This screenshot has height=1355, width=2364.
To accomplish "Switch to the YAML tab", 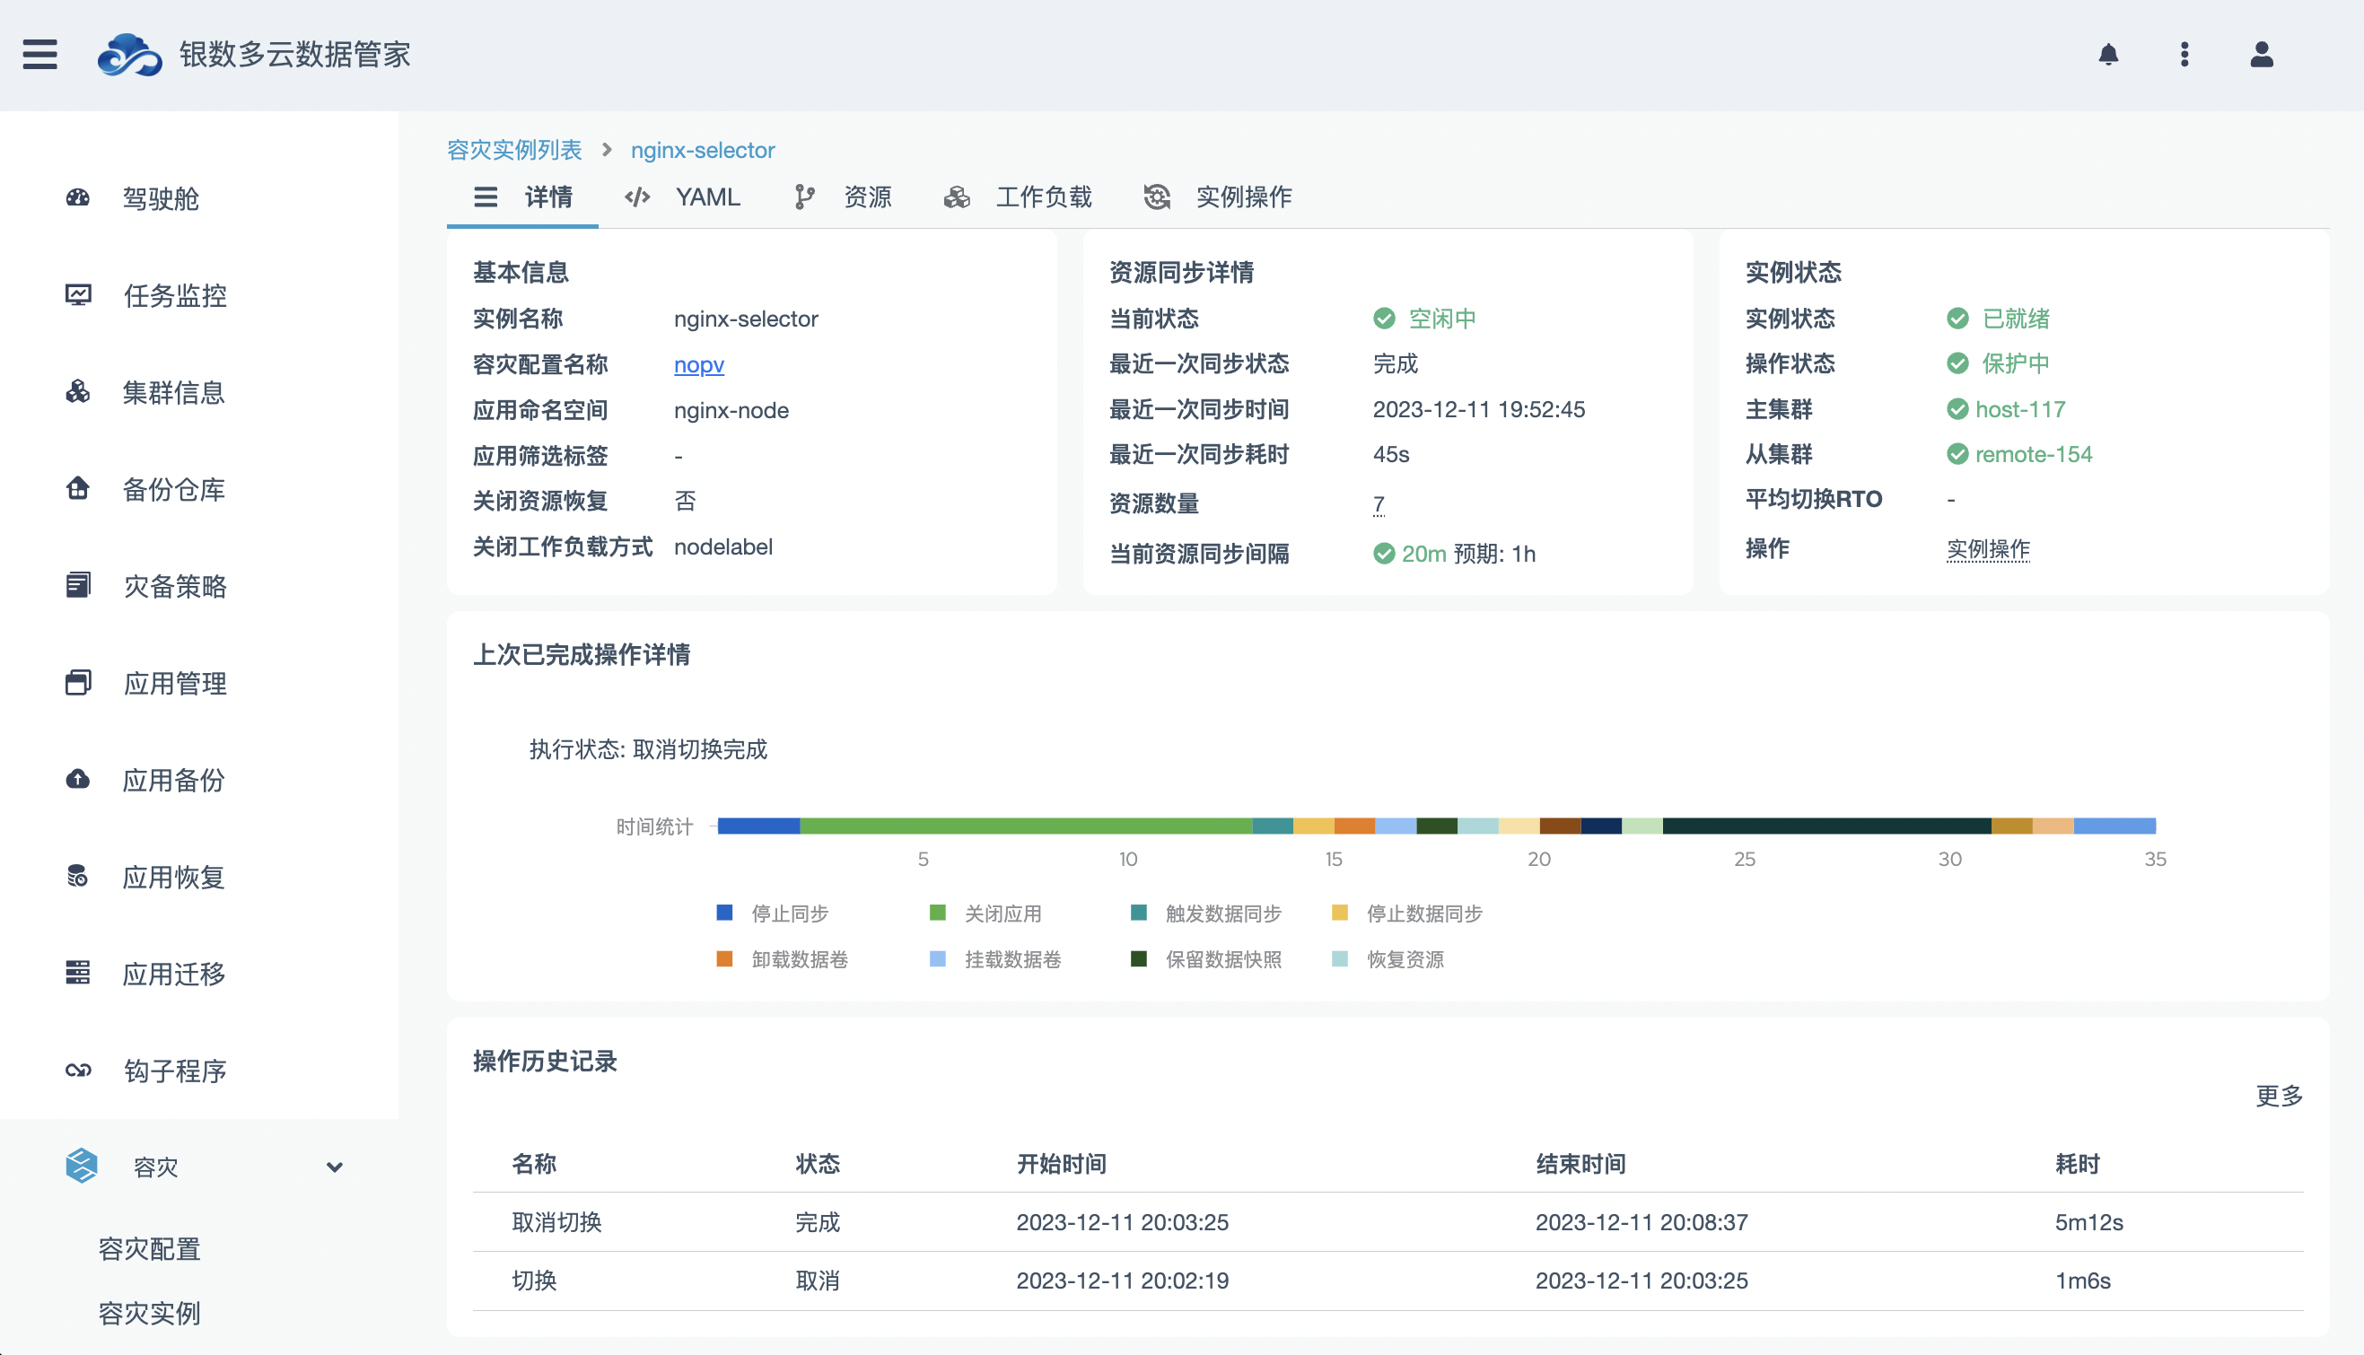I will point(682,197).
